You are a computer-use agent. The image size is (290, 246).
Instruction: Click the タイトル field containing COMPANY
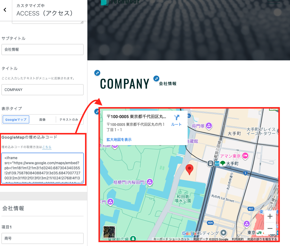42,90
